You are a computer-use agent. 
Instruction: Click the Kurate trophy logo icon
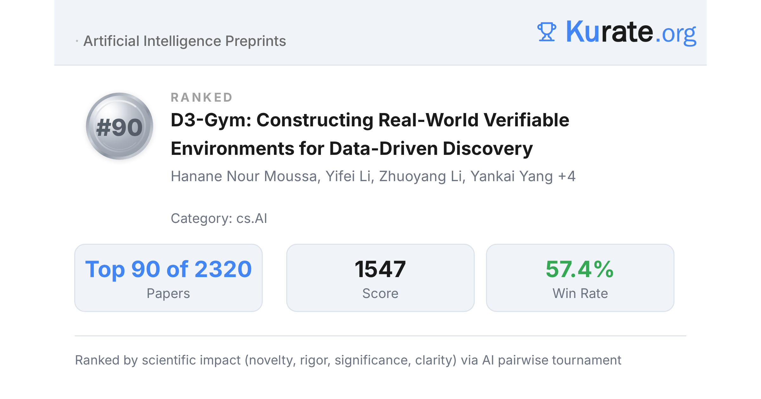click(x=547, y=32)
